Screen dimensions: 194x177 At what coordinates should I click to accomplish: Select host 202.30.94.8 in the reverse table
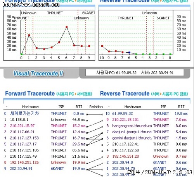click(x=123, y=162)
